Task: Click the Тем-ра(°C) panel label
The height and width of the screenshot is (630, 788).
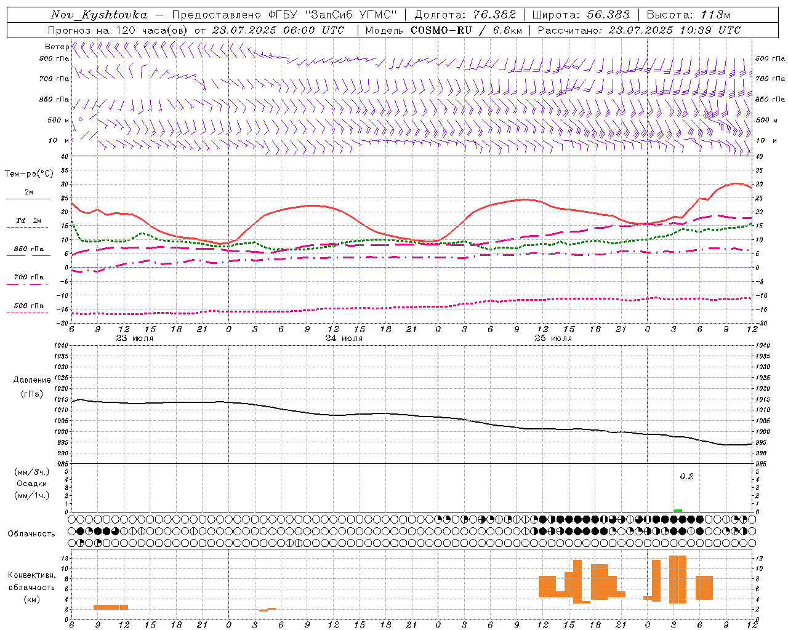Action: pos(29,174)
